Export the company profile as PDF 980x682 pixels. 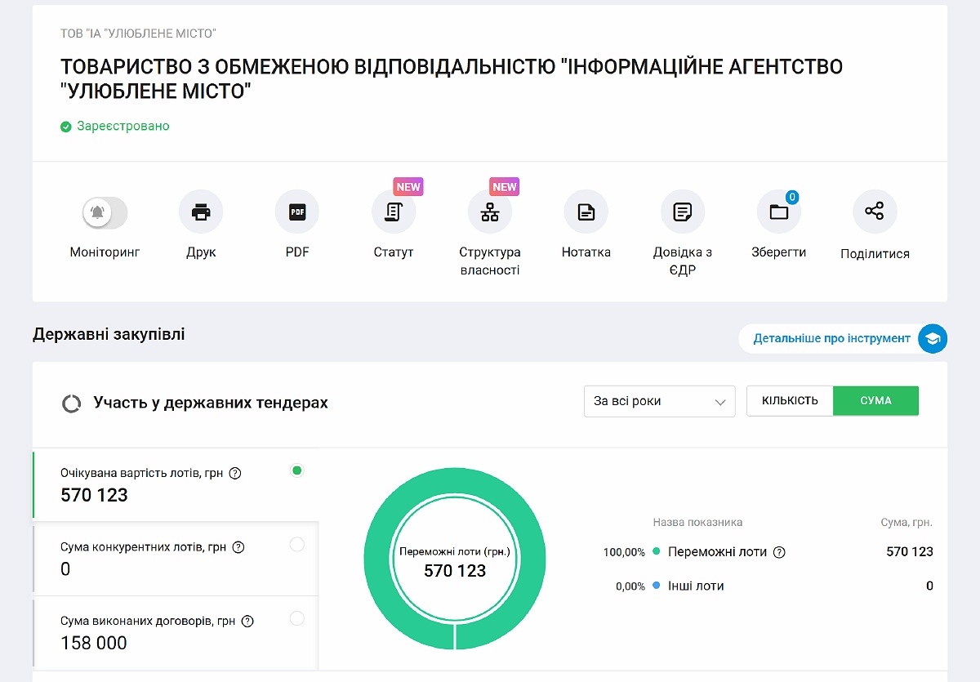[x=296, y=211]
